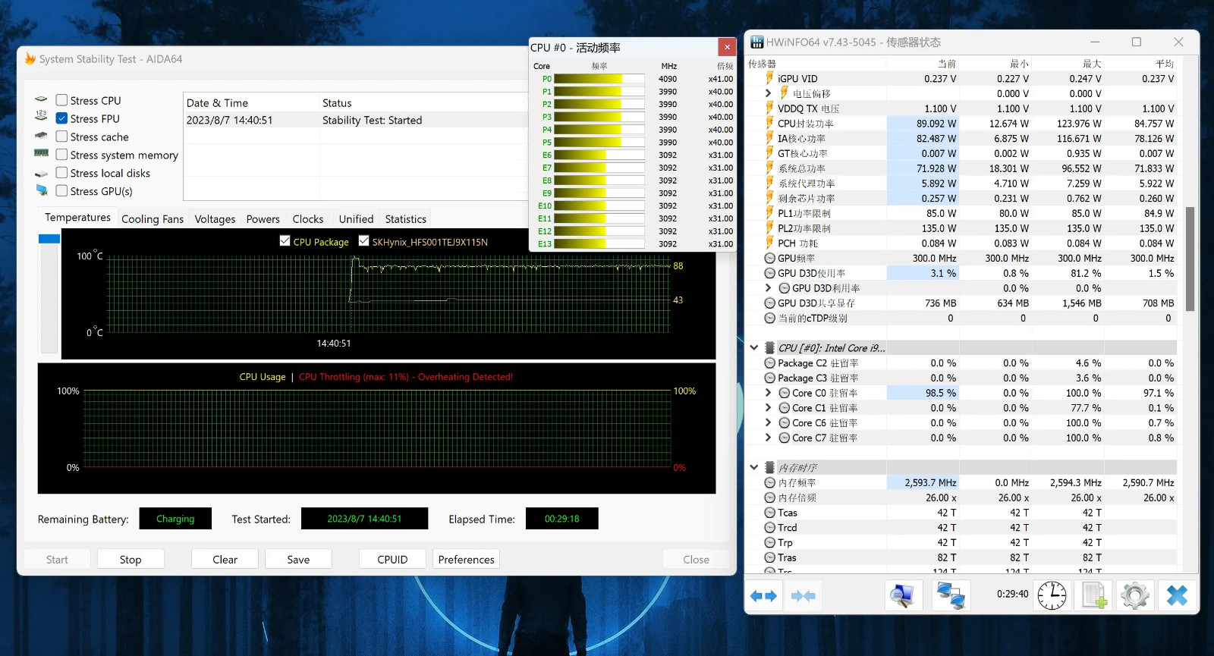
Task: Click the Stress FPU 123 icon
Action: 41,116
